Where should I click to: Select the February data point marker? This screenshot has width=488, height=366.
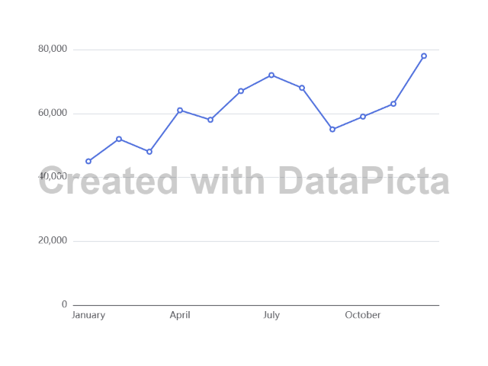[x=119, y=139]
